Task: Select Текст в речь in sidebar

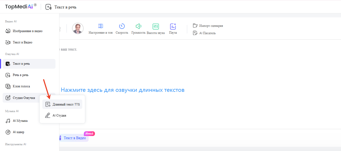Action: [29, 64]
